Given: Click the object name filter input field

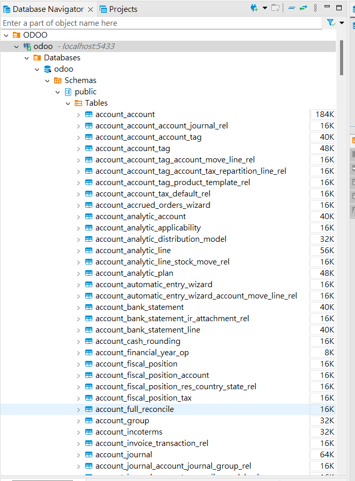Looking at the screenshot, I should click(161, 23).
